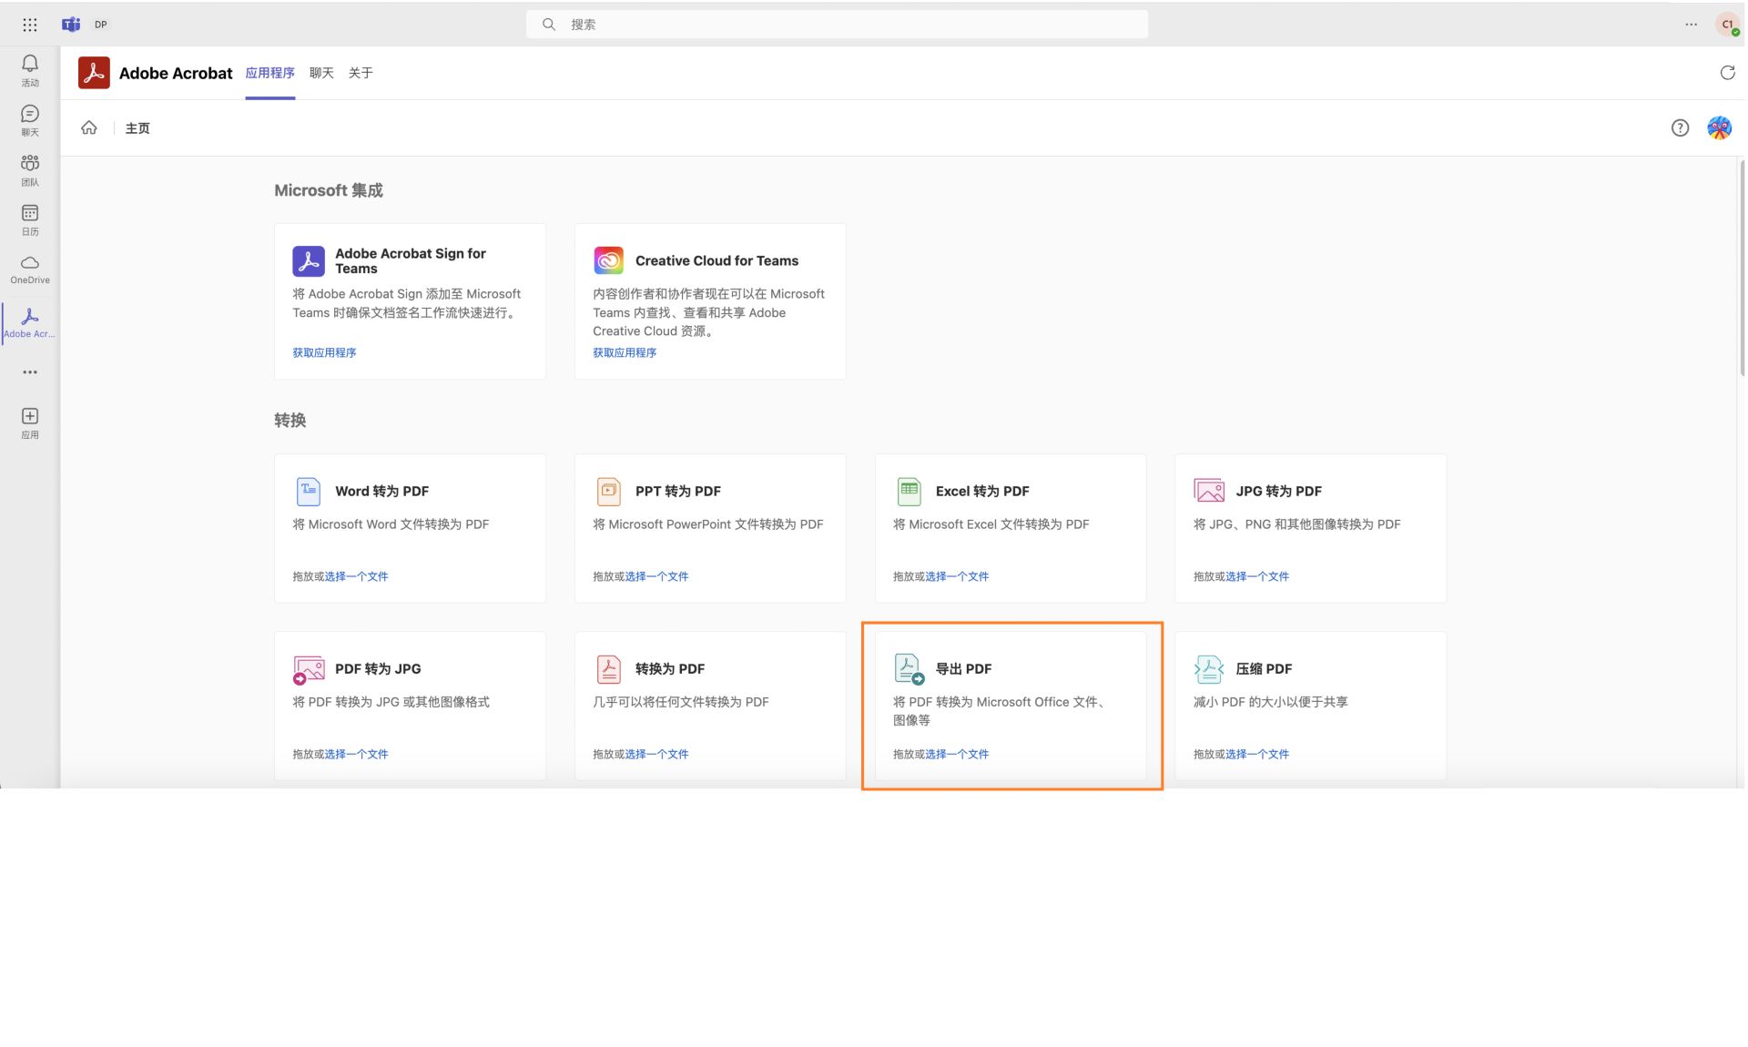The height and width of the screenshot is (1047, 1748).
Task: Click the 主页 breadcrumb label
Action: [137, 128]
